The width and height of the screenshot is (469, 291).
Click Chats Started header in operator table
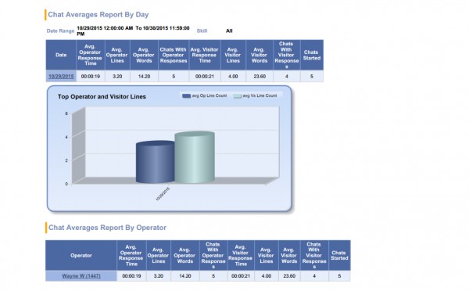click(339, 255)
